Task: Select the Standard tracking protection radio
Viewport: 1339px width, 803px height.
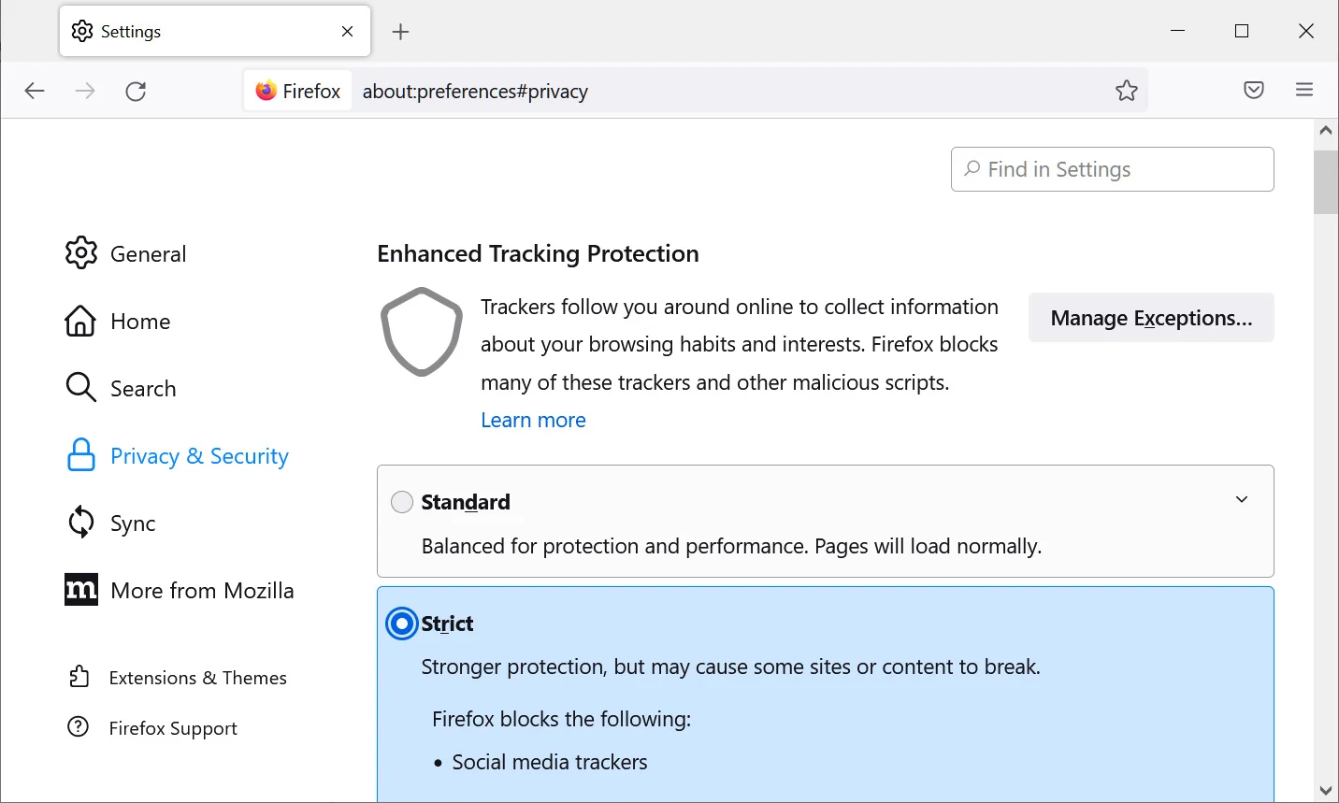Action: [x=402, y=502]
